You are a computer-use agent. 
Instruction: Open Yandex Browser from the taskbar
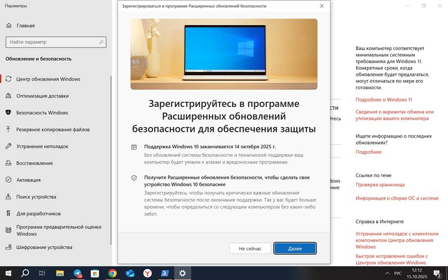point(147,273)
